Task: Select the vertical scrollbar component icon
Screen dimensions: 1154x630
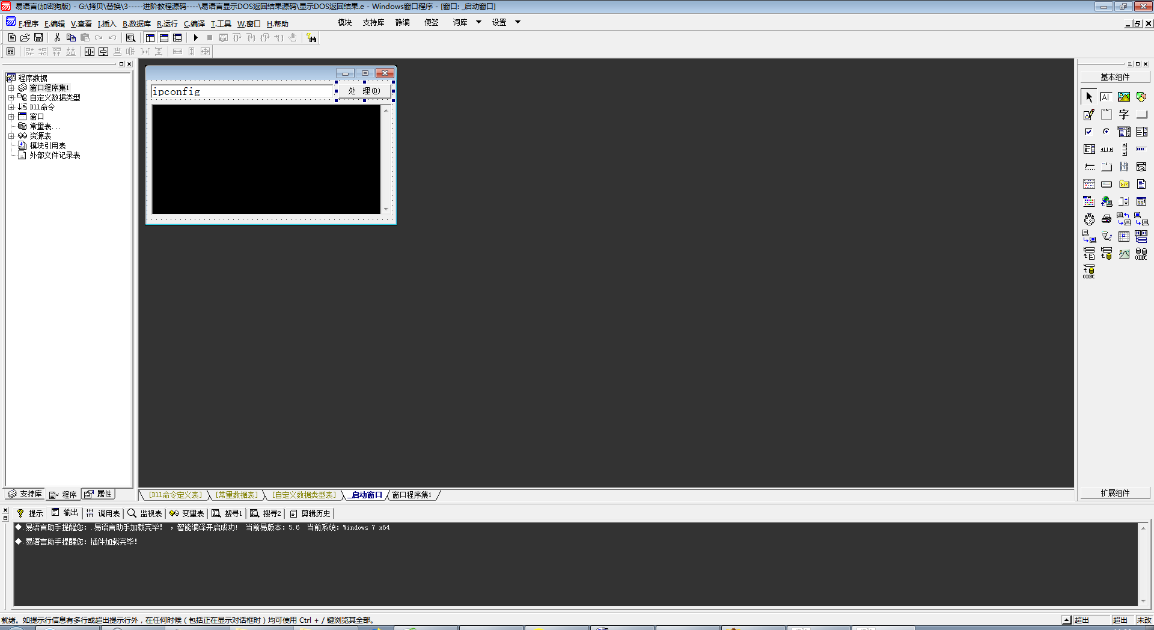Action: pyautogui.click(x=1124, y=149)
